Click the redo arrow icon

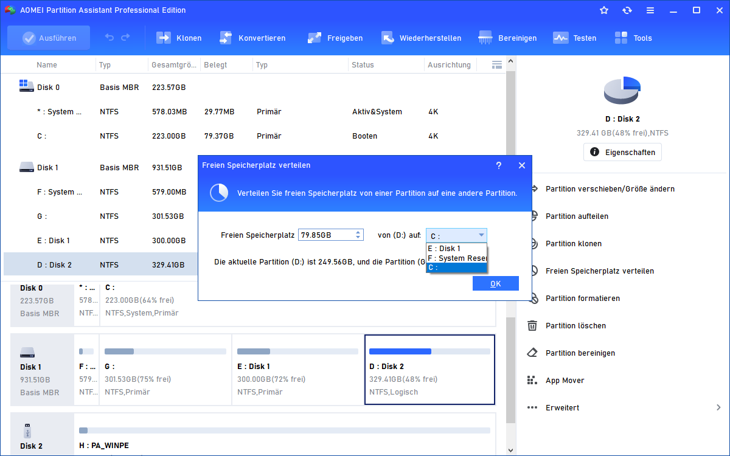(125, 38)
